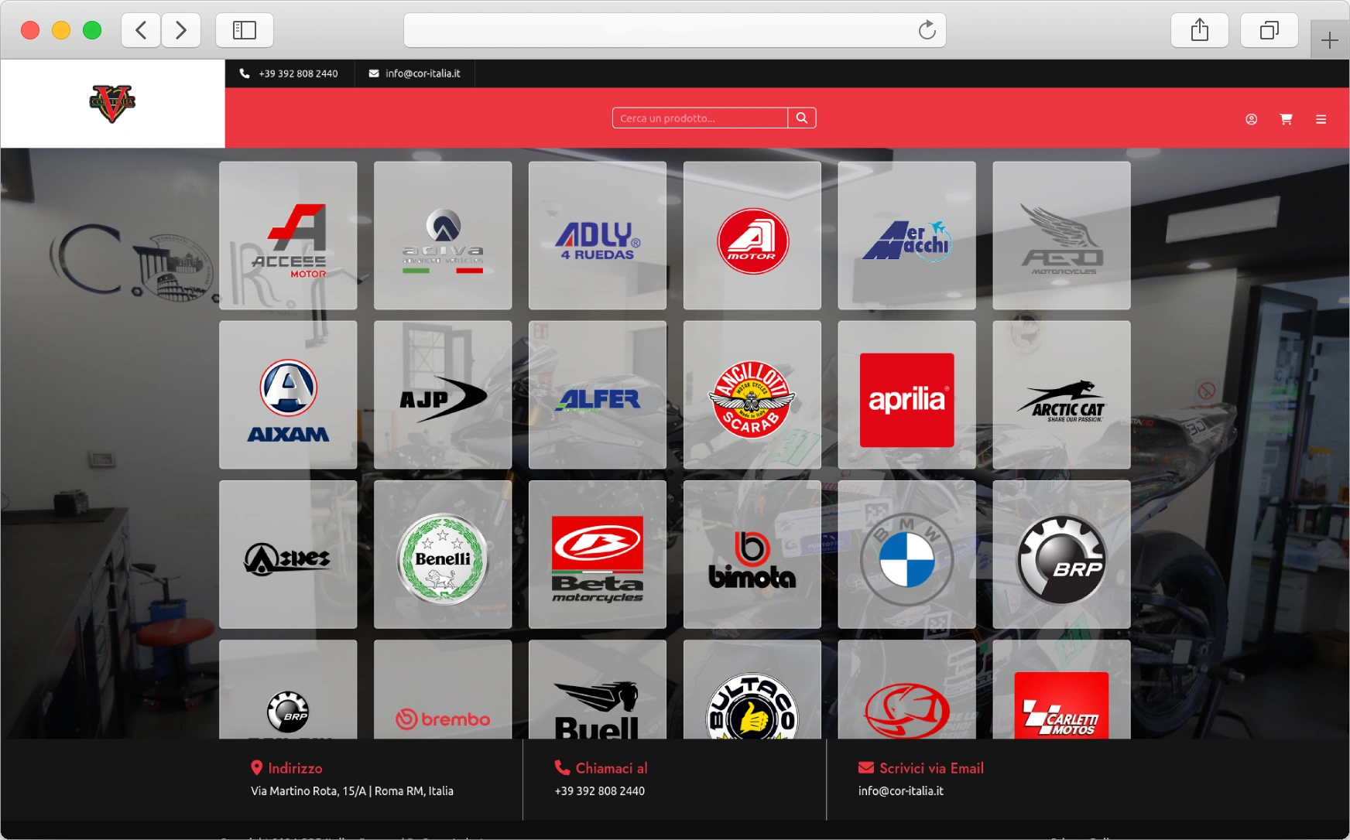
Task: Open the Carletti Motos brand tile
Action: point(1062,690)
